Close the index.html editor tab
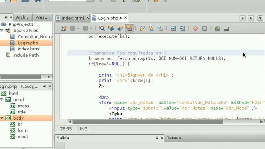The image size is (265, 149). pos(87,17)
